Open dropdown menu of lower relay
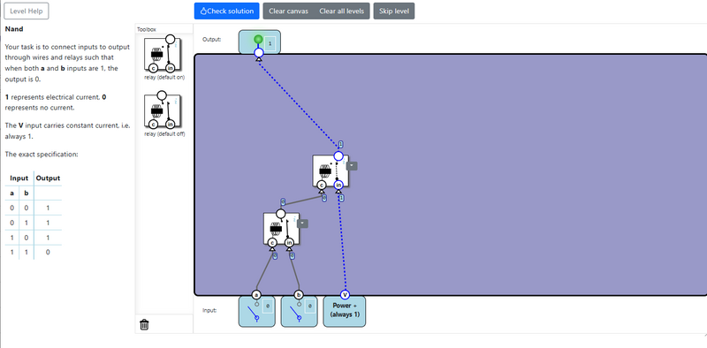Viewport: 707px width, 348px height. 303,223
